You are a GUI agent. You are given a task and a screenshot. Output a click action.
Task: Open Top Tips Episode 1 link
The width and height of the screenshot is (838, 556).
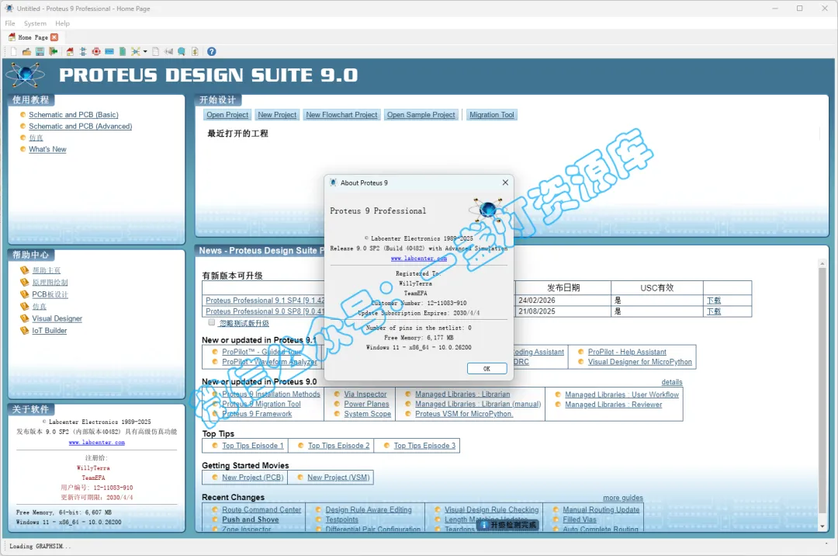[253, 445]
